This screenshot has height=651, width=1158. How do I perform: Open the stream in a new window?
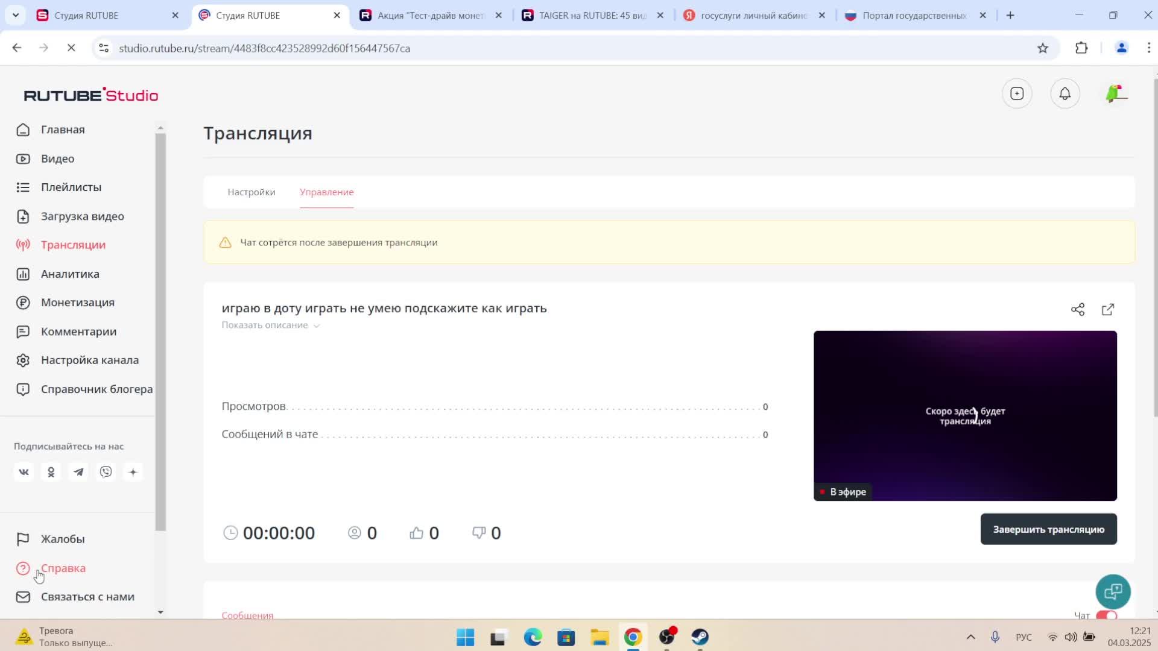(x=1108, y=309)
